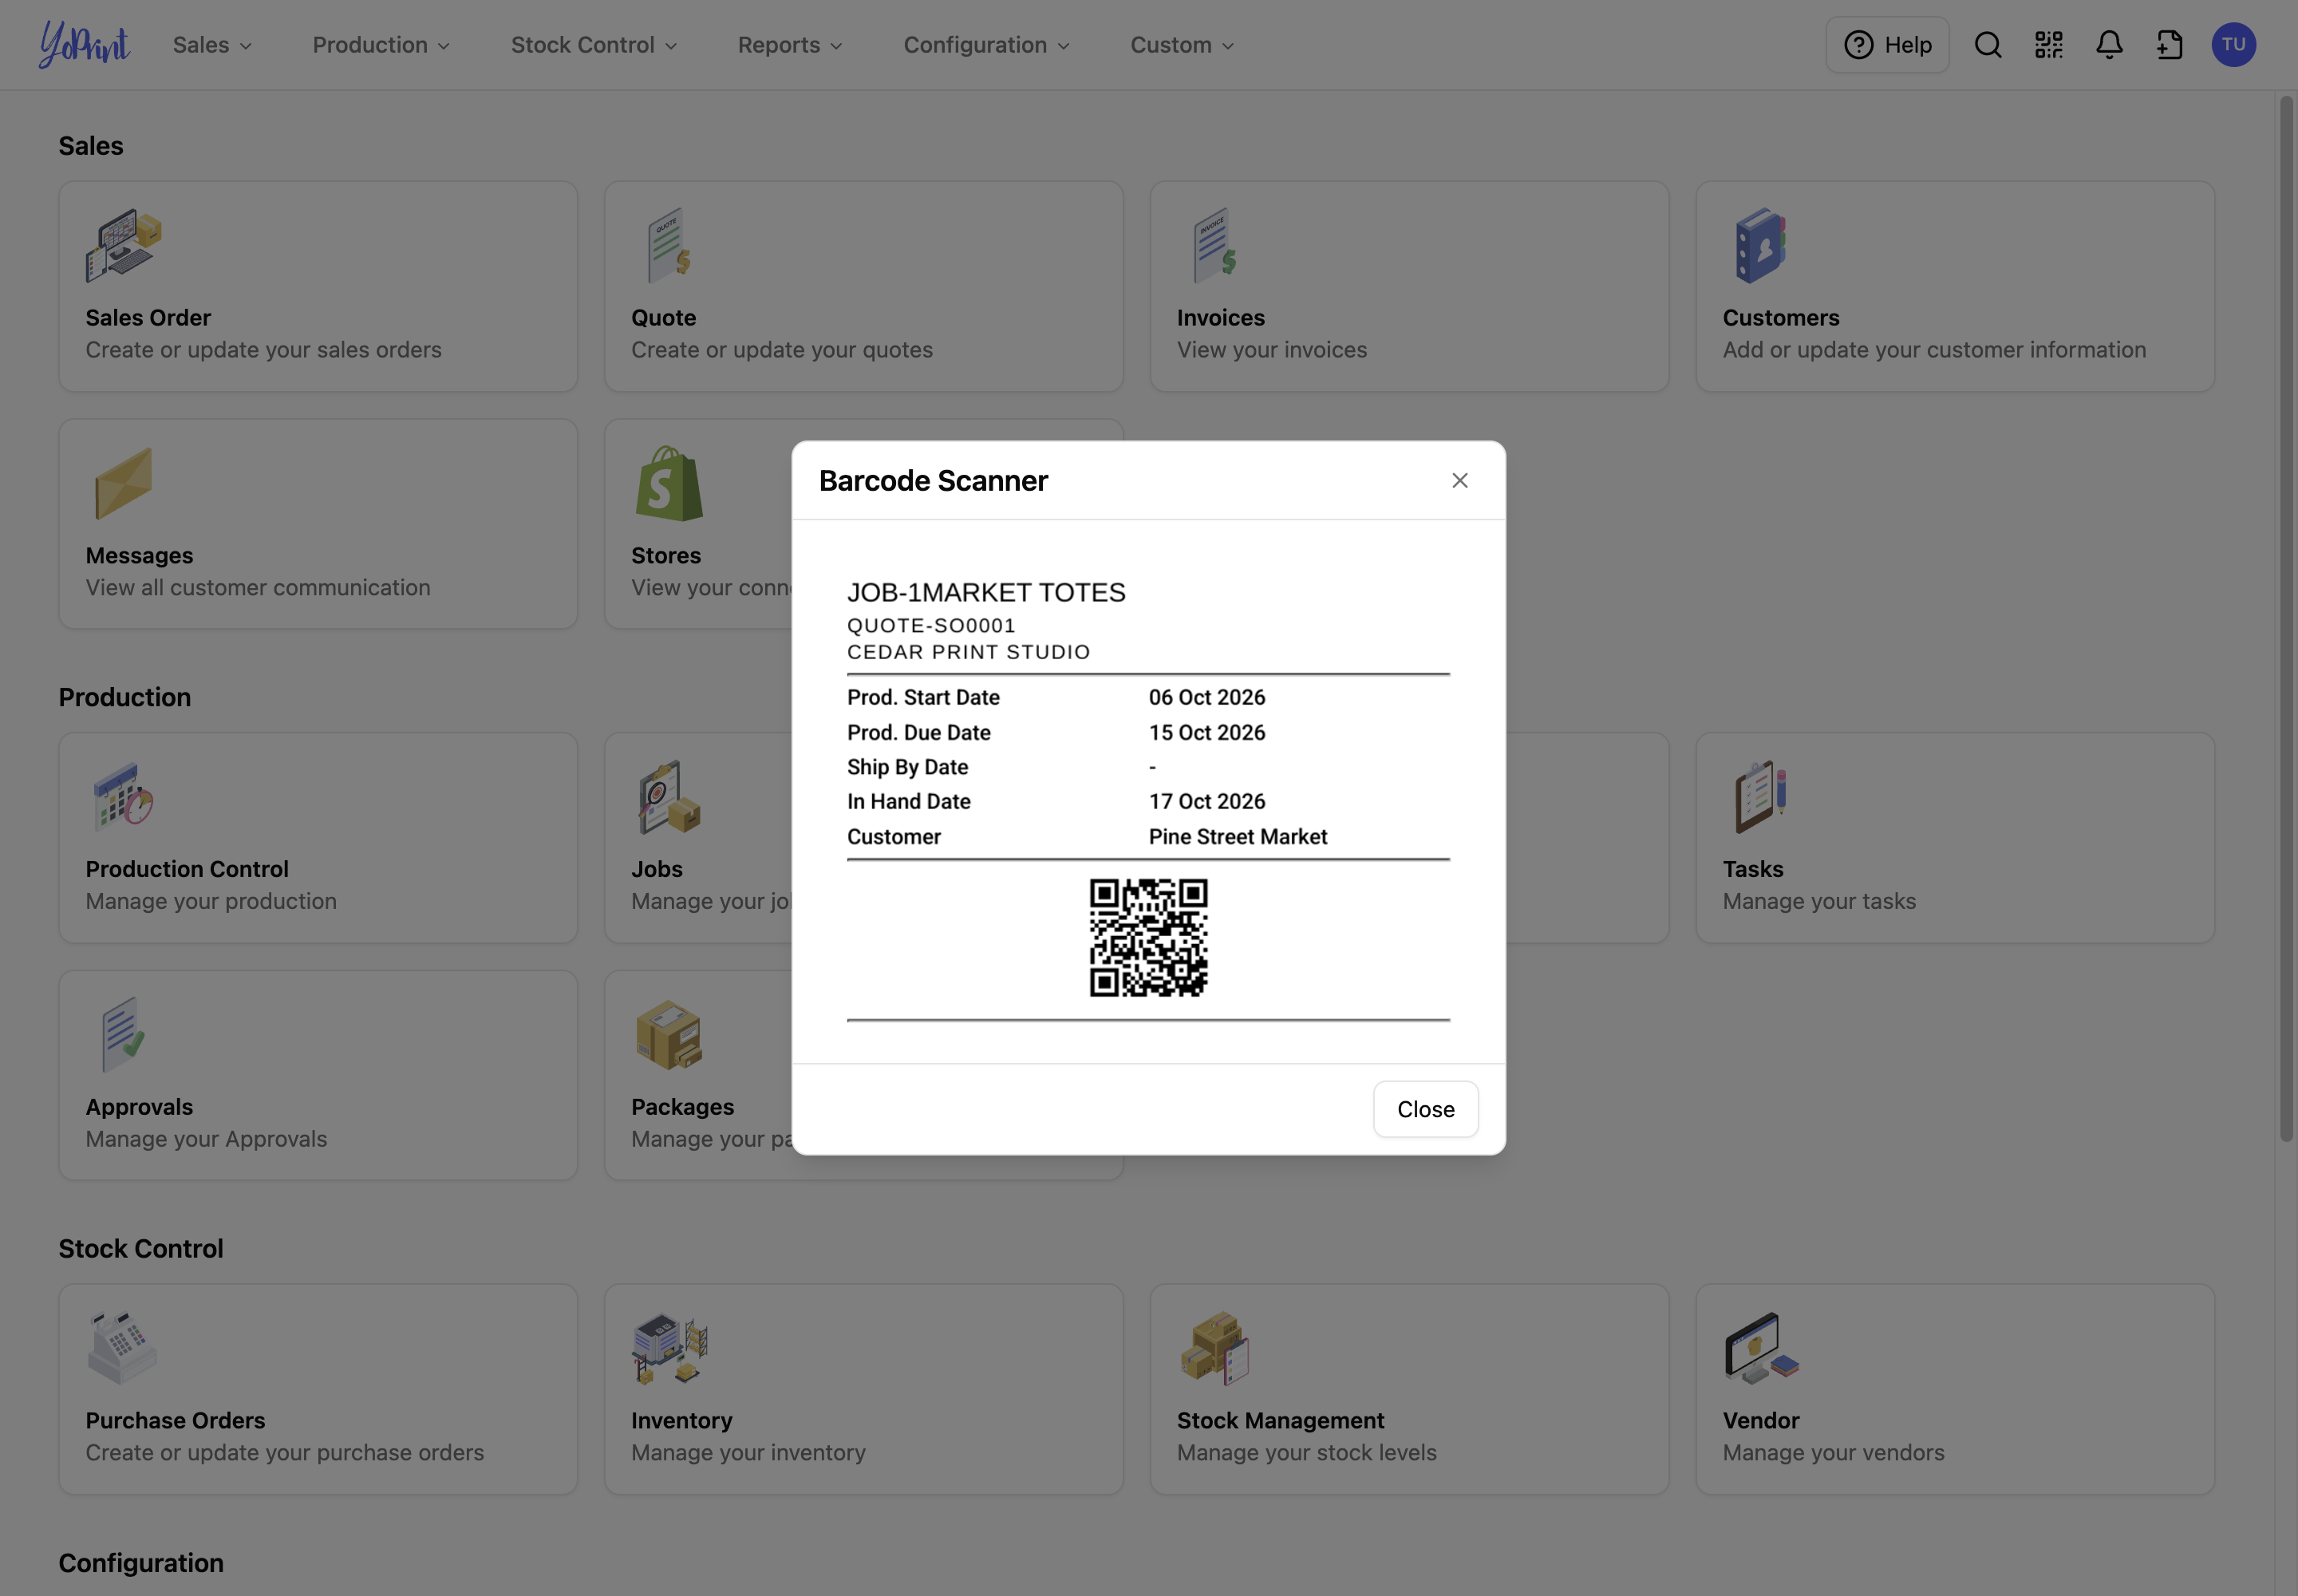The image size is (2298, 1596).
Task: Click the Customers address book icon
Action: (x=1761, y=245)
